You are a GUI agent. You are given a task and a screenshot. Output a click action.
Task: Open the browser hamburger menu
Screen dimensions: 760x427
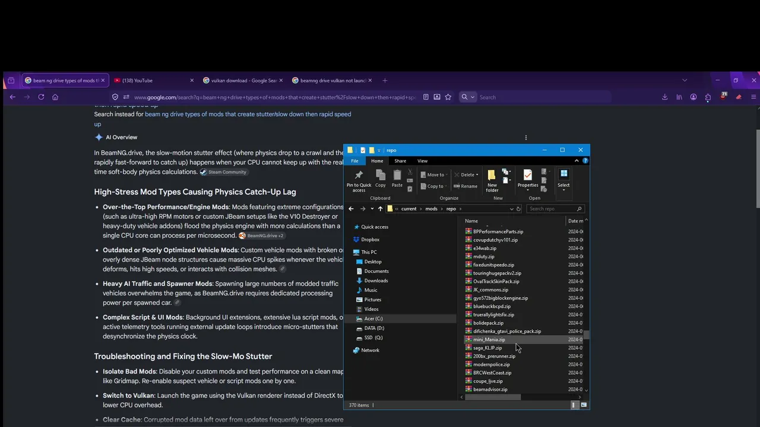point(754,97)
